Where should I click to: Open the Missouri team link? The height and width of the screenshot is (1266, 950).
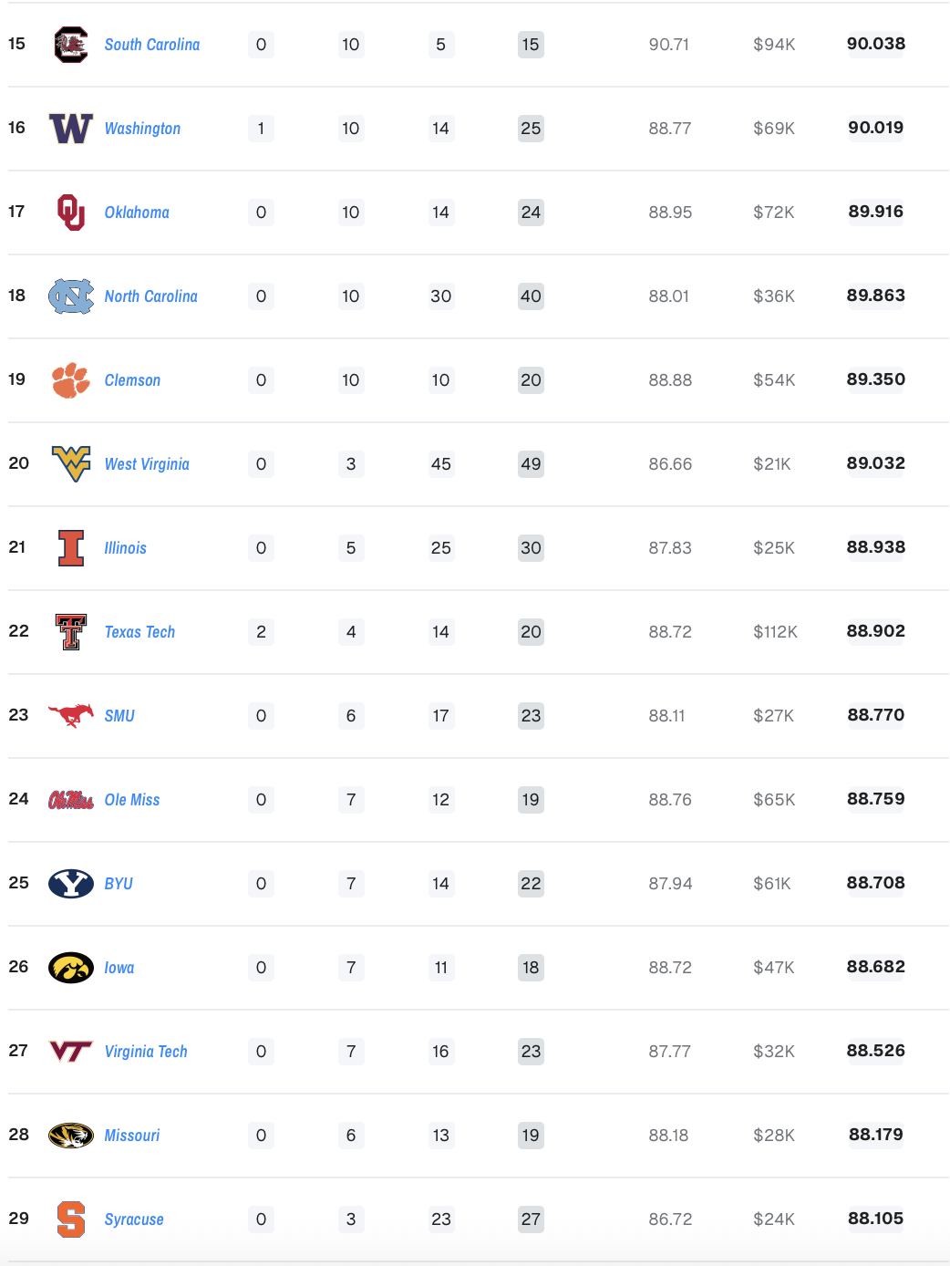click(x=132, y=1136)
